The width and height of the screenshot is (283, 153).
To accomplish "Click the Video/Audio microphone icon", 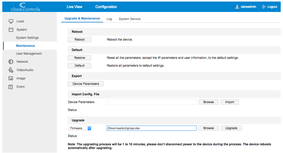I will click(x=11, y=70).
